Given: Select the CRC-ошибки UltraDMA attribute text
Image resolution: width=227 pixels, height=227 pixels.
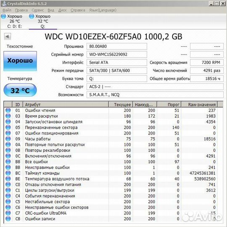Looking at the screenshot, I should pyautogui.click(x=45, y=213).
